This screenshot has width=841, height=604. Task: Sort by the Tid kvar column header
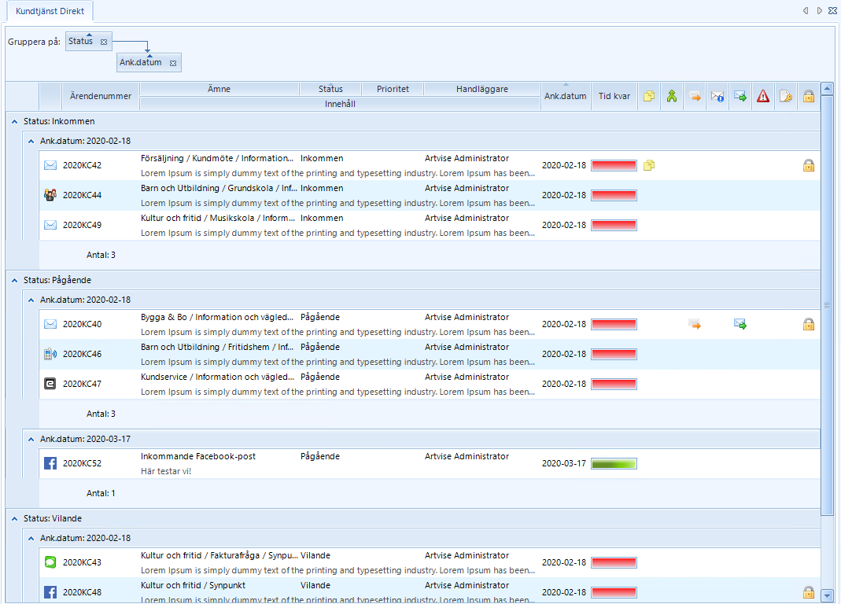point(614,96)
